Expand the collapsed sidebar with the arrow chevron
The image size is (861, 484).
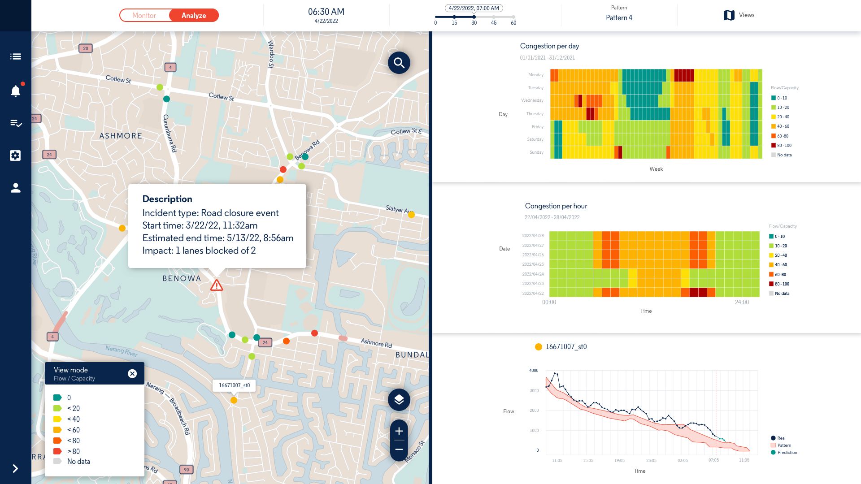click(15, 468)
